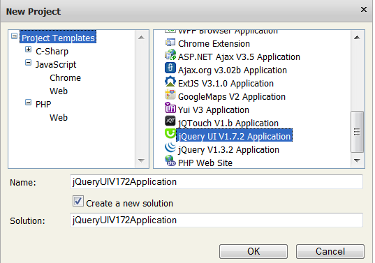Image resolution: width=375 pixels, height=263 pixels.
Task: Choose PHP Web Site template text
Action: click(x=205, y=163)
